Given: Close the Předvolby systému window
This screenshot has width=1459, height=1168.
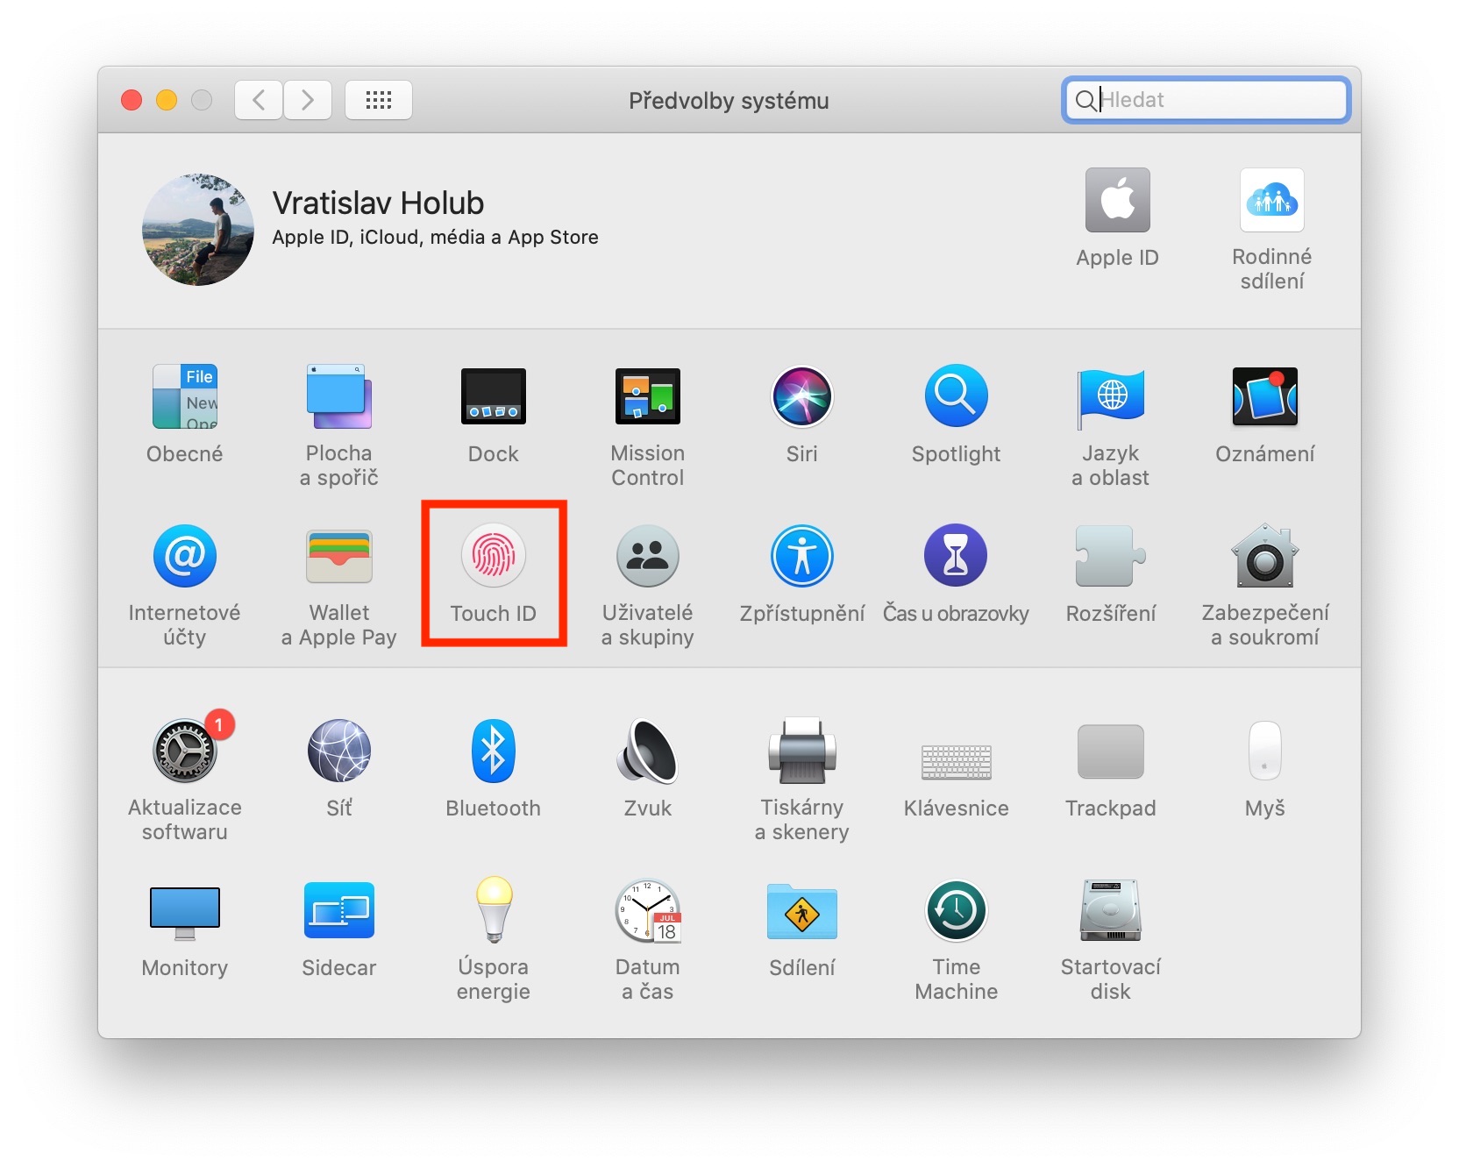Looking at the screenshot, I should coord(132,100).
